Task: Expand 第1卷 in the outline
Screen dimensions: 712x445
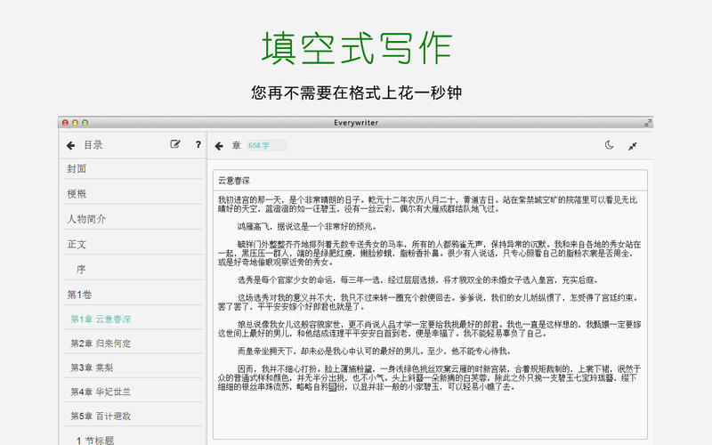Action: point(133,295)
